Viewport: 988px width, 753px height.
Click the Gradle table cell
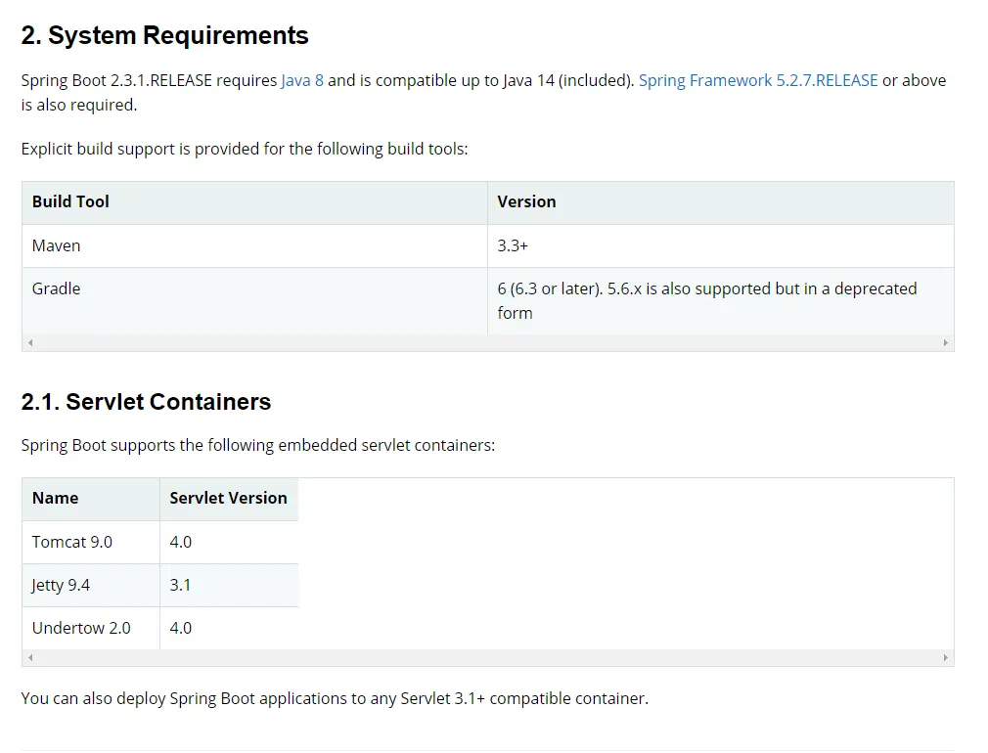(56, 288)
